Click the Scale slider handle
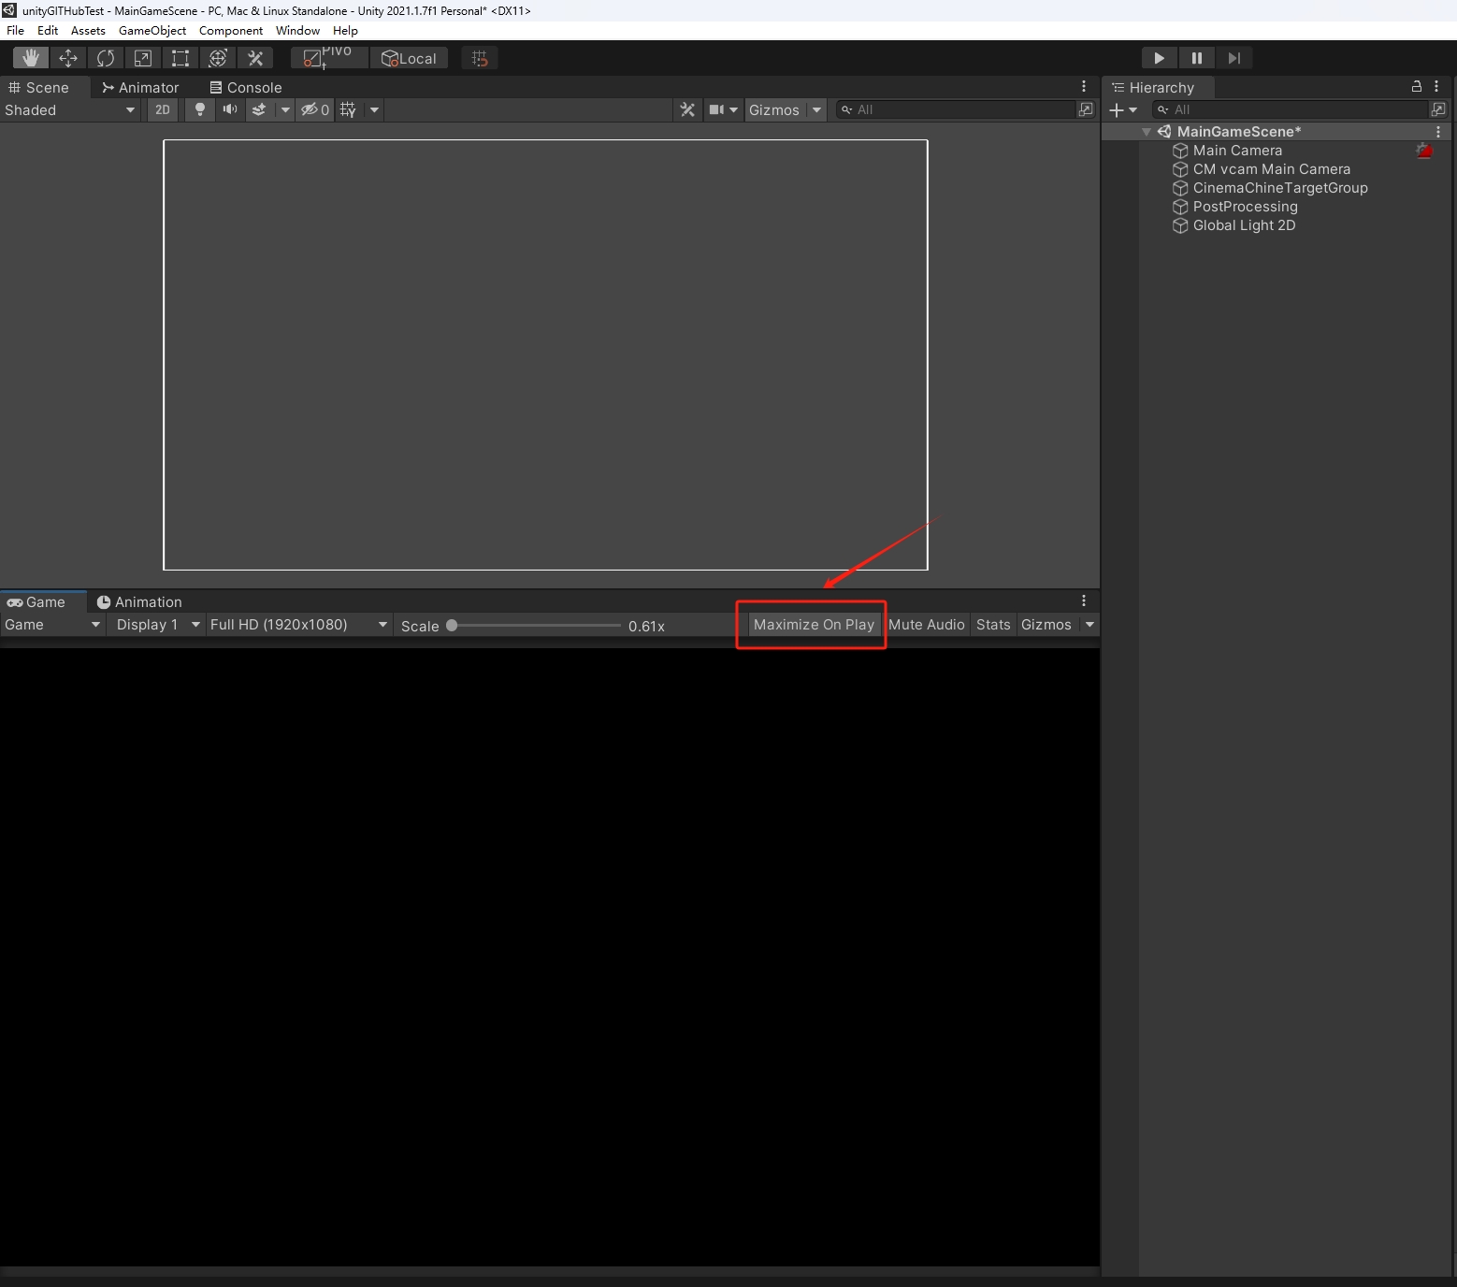This screenshot has height=1287, width=1457. 452,626
